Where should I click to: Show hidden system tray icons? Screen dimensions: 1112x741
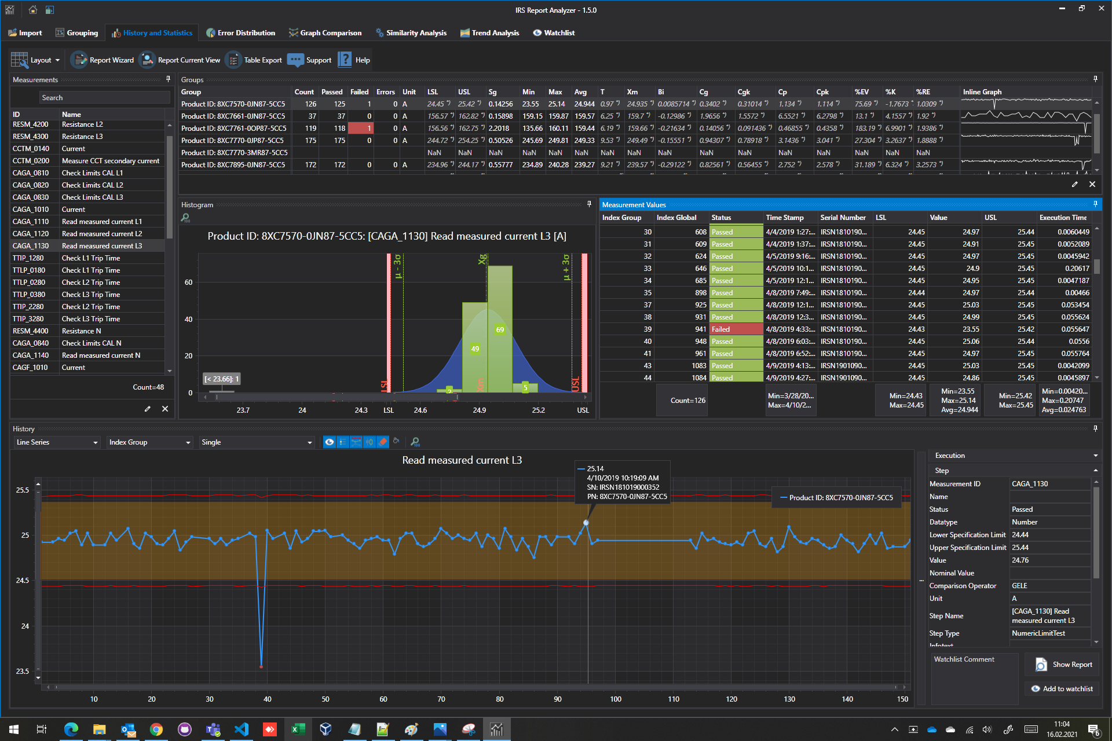coord(894,729)
